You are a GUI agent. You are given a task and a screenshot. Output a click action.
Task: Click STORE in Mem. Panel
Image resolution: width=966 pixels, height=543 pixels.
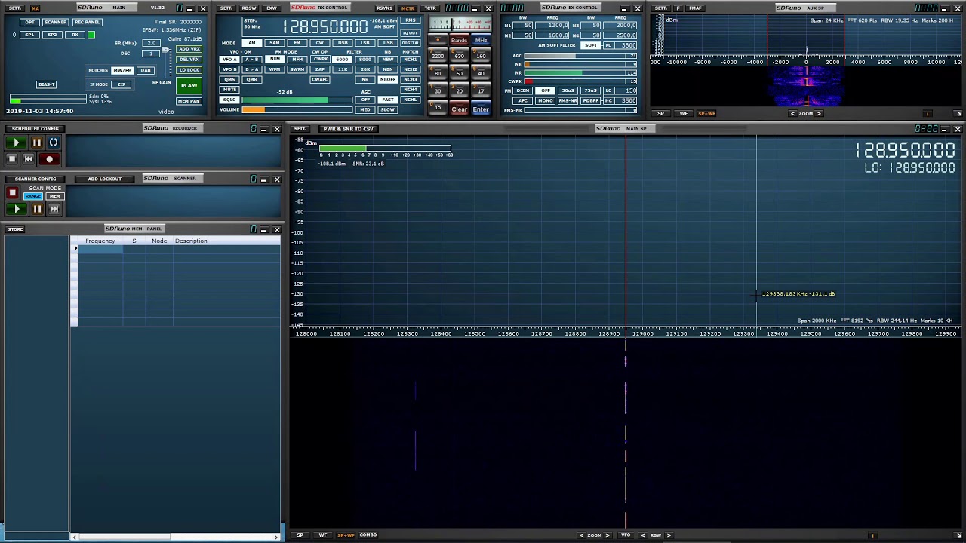[15, 229]
